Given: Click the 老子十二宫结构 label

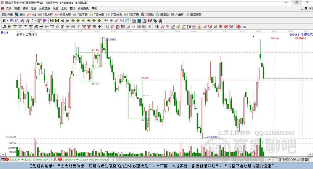Looking at the screenshot, I should [27, 34].
